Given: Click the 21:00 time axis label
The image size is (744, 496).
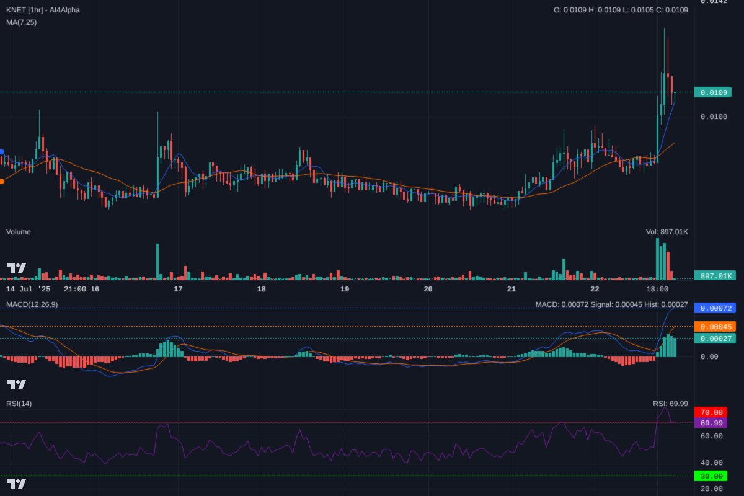Looking at the screenshot, I should (x=75, y=289).
